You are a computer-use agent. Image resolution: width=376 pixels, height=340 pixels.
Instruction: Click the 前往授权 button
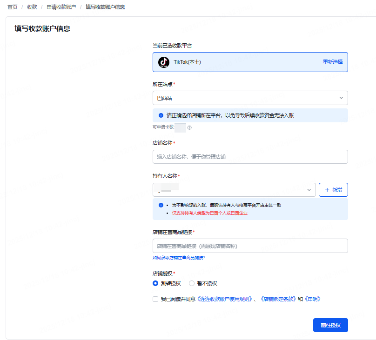pos(330,325)
